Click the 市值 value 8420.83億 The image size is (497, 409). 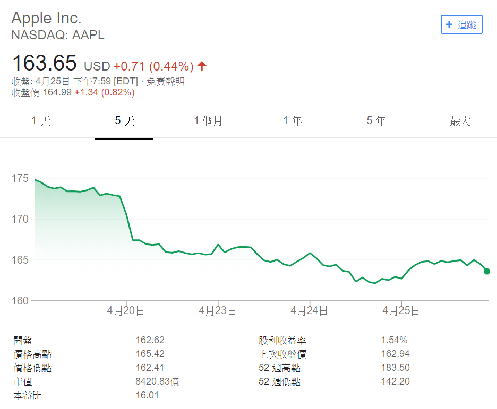(x=158, y=381)
